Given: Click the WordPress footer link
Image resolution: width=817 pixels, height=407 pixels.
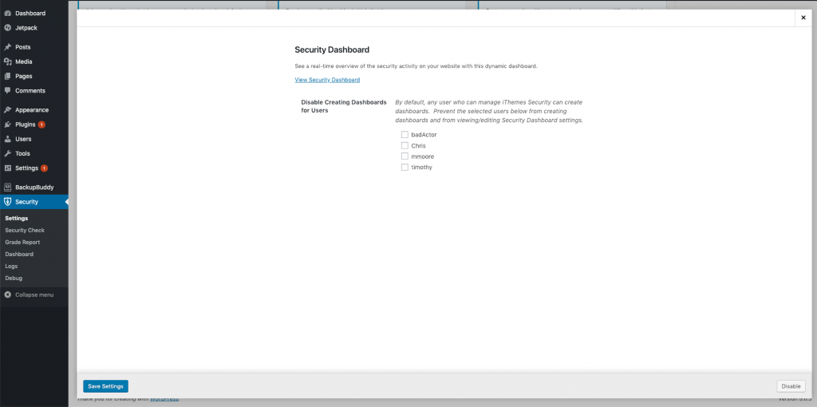Looking at the screenshot, I should point(164,399).
